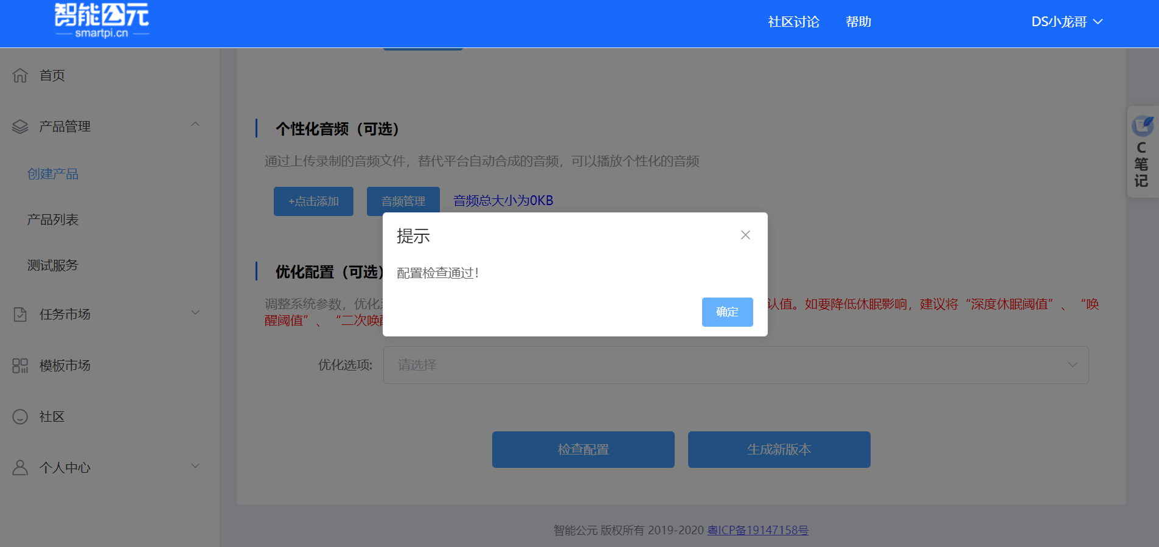Click the 检查配置 button
Screen dimensions: 1159x547
(583, 450)
